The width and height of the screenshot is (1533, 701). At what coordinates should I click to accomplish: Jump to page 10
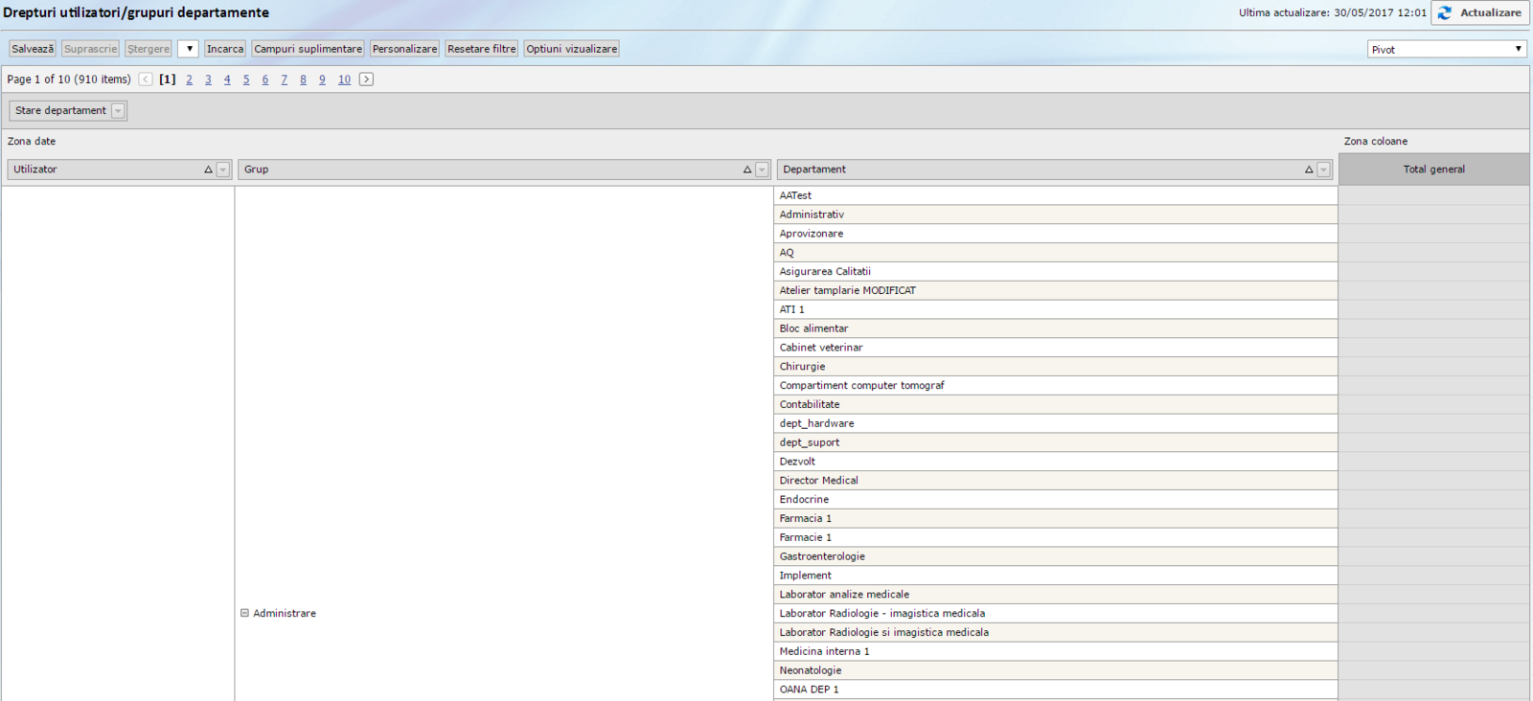click(344, 79)
